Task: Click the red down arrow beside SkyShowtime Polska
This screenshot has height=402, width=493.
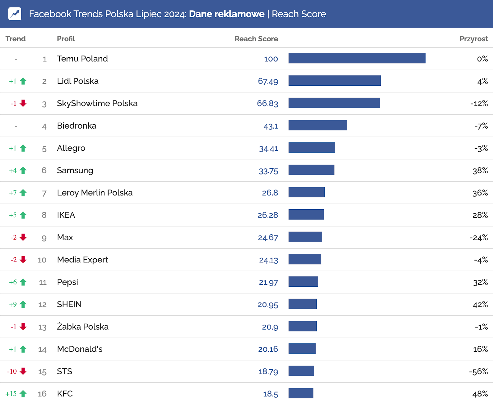Action: (23, 103)
